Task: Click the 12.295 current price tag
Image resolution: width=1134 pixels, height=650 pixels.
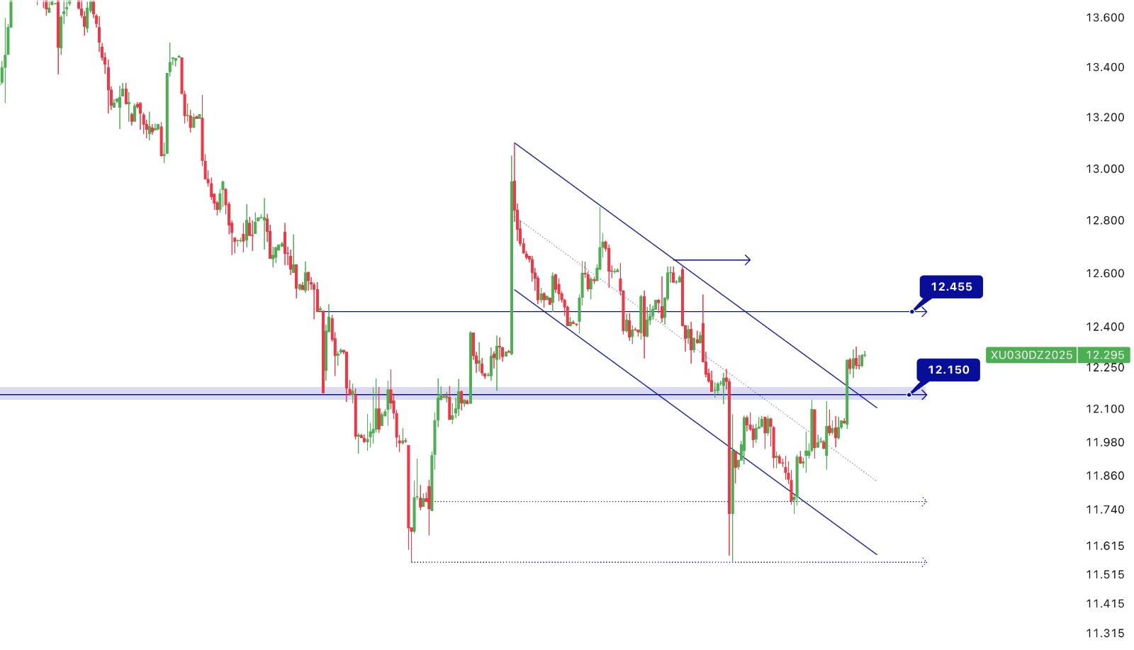Action: tap(1104, 355)
